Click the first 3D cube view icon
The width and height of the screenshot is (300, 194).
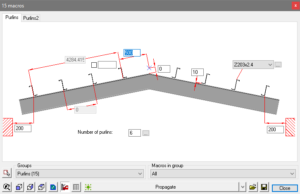tap(19, 187)
